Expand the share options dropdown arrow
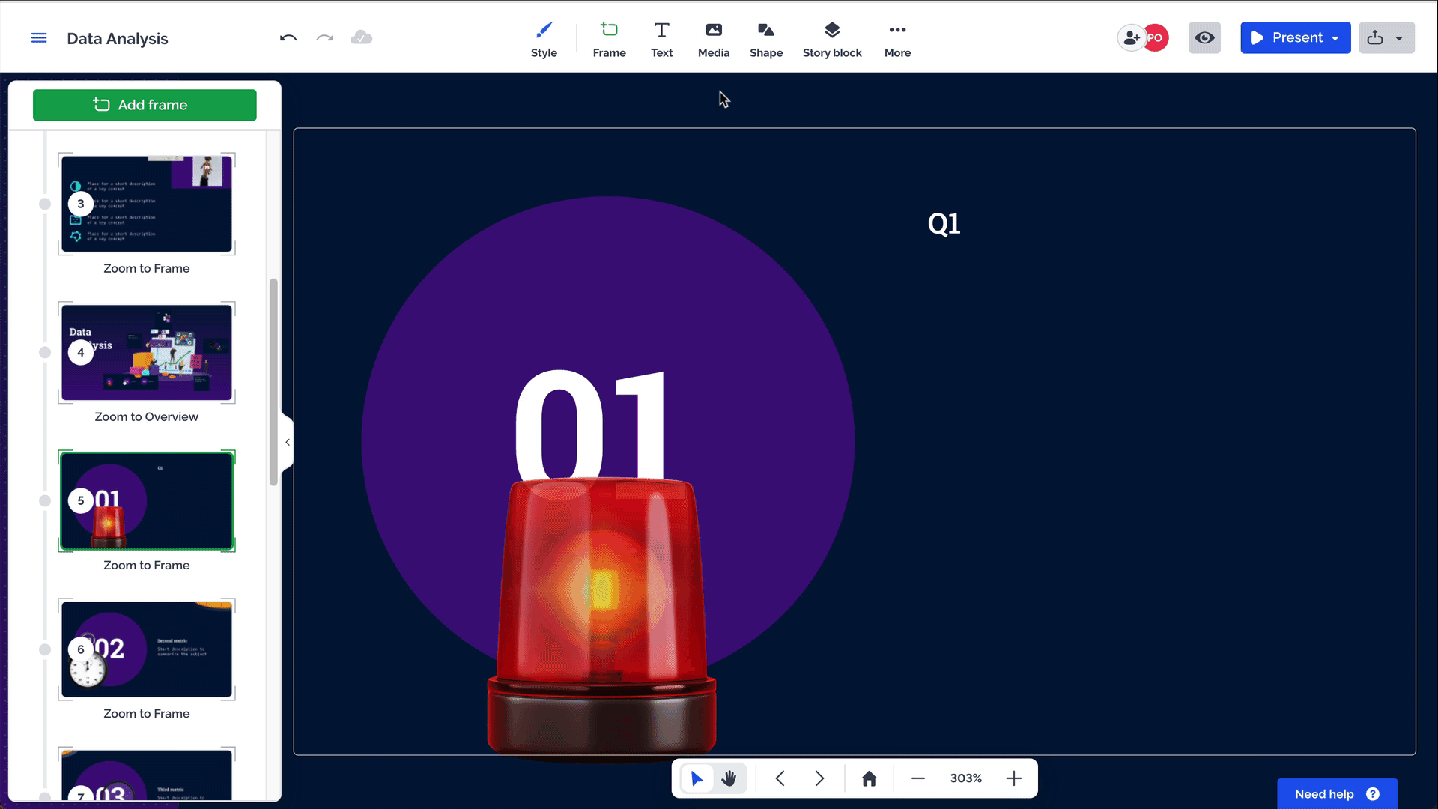Image resolution: width=1438 pixels, height=809 pixels. (x=1399, y=38)
